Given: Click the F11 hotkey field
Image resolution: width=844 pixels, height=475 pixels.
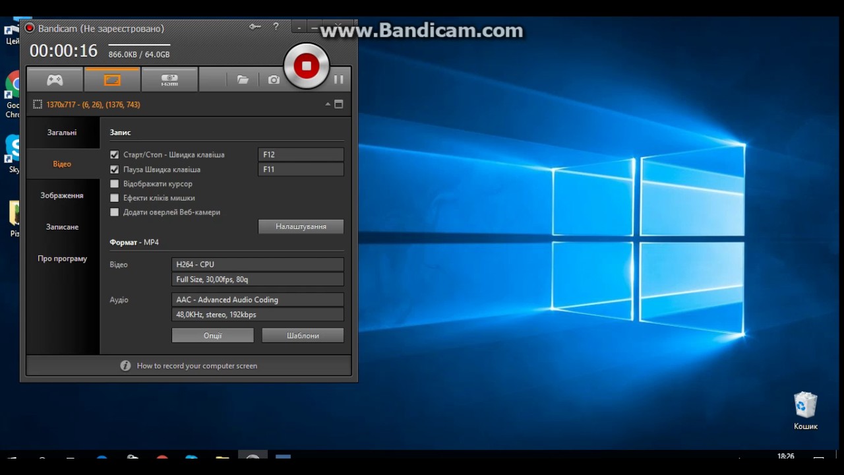Looking at the screenshot, I should coord(301,170).
